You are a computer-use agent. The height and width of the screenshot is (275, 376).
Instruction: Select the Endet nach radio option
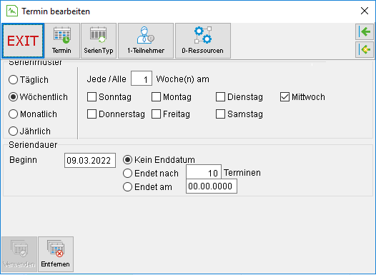point(127,173)
